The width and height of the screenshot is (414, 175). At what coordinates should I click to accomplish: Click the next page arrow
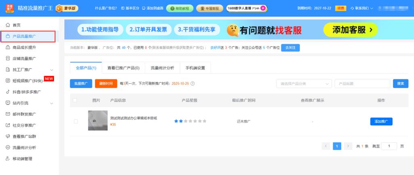click(x=348, y=146)
